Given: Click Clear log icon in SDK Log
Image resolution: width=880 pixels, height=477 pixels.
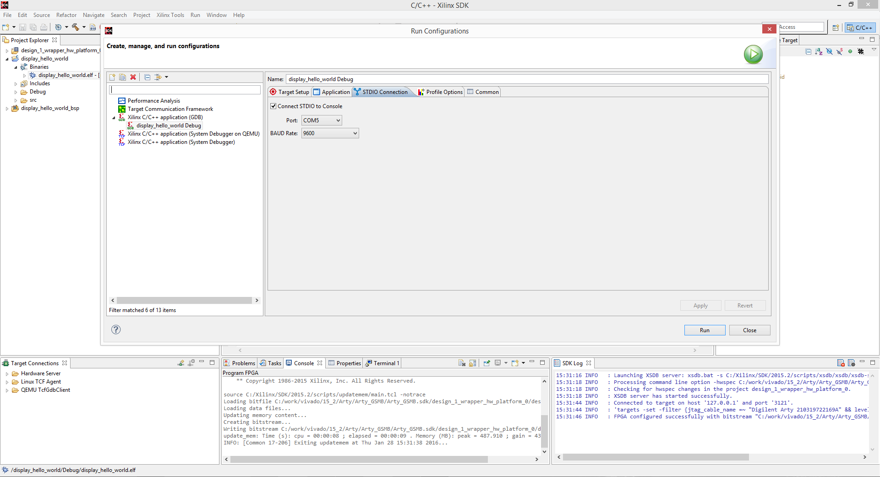Looking at the screenshot, I should (841, 363).
